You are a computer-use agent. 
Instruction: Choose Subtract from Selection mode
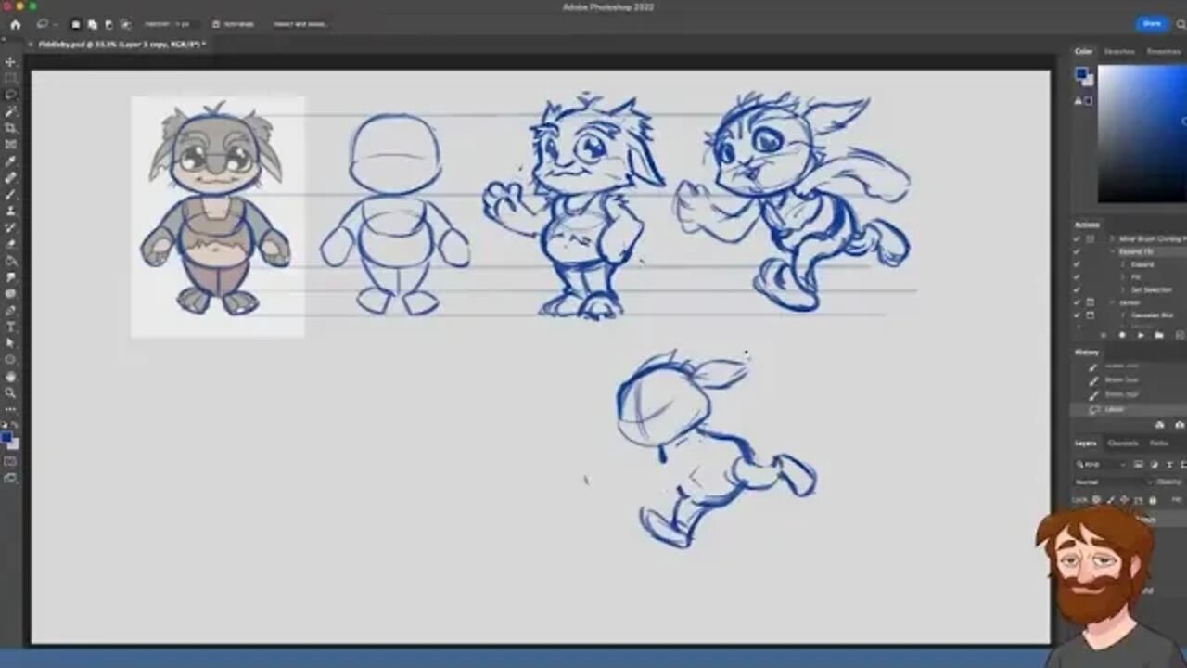[109, 24]
